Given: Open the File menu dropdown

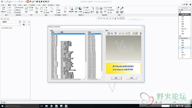Looking at the screenshot, I should coord(3,5).
